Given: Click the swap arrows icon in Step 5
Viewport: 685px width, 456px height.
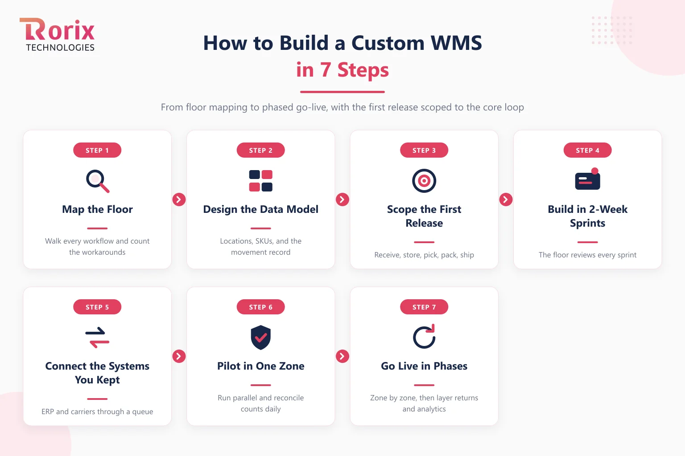Looking at the screenshot, I should (97, 338).
